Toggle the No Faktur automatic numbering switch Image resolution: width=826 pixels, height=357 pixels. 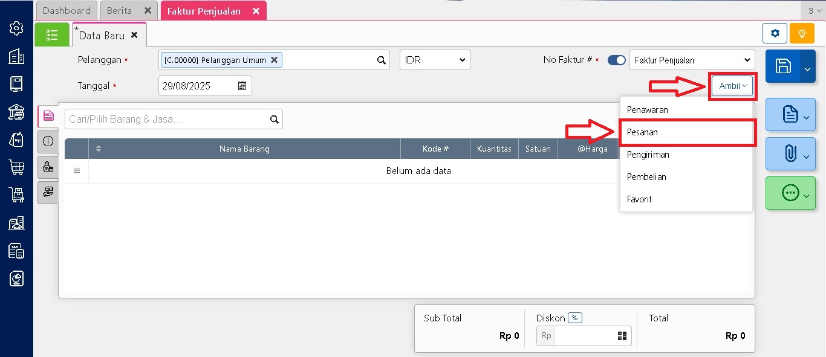(x=616, y=60)
